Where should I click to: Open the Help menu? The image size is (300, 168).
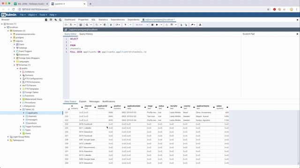click(x=53, y=15)
